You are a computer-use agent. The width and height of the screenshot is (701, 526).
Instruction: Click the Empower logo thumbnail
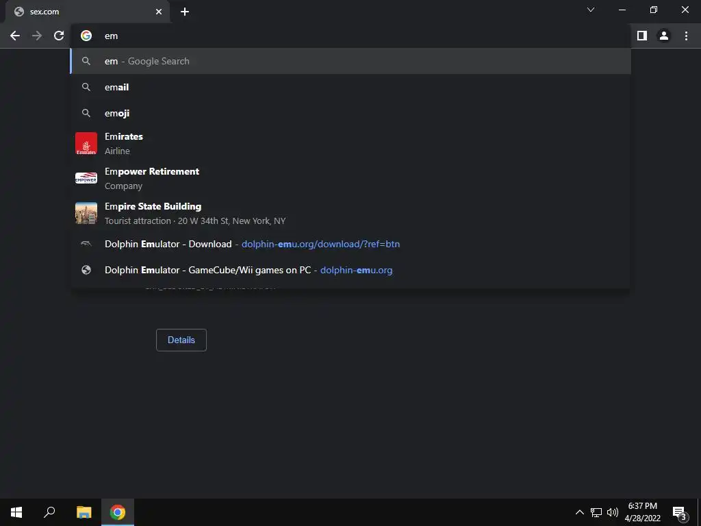click(x=86, y=179)
